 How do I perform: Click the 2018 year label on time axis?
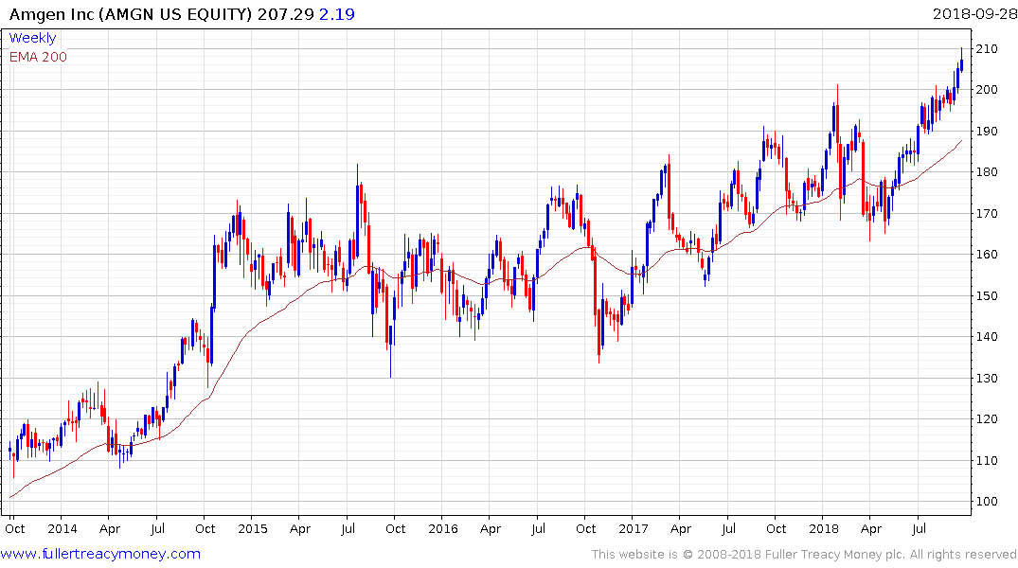(824, 529)
